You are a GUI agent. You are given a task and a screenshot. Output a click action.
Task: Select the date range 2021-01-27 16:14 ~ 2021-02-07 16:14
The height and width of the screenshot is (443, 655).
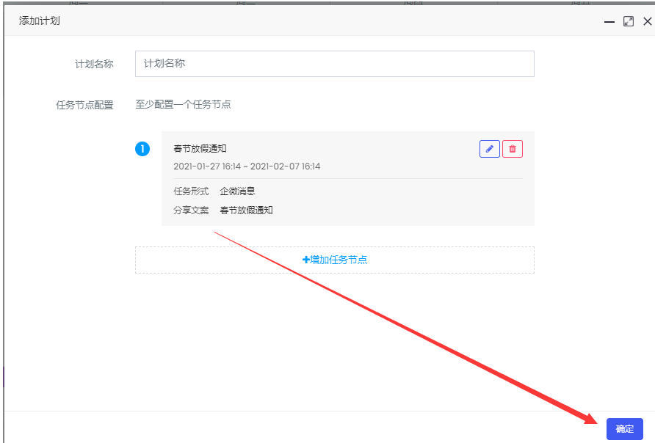247,166
